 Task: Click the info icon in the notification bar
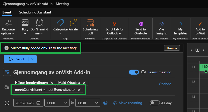pyautogui.click(x=7, y=48)
